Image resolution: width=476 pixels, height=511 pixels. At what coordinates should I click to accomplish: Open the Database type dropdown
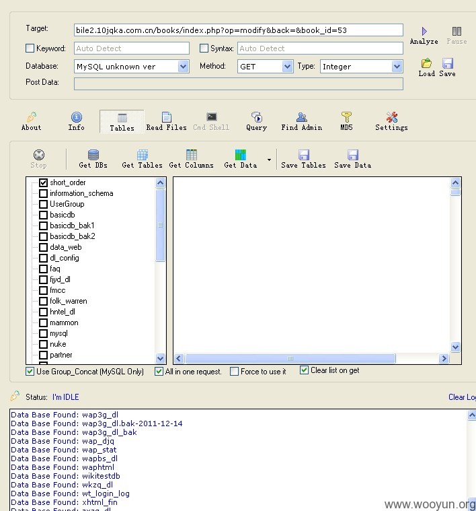coord(183,67)
